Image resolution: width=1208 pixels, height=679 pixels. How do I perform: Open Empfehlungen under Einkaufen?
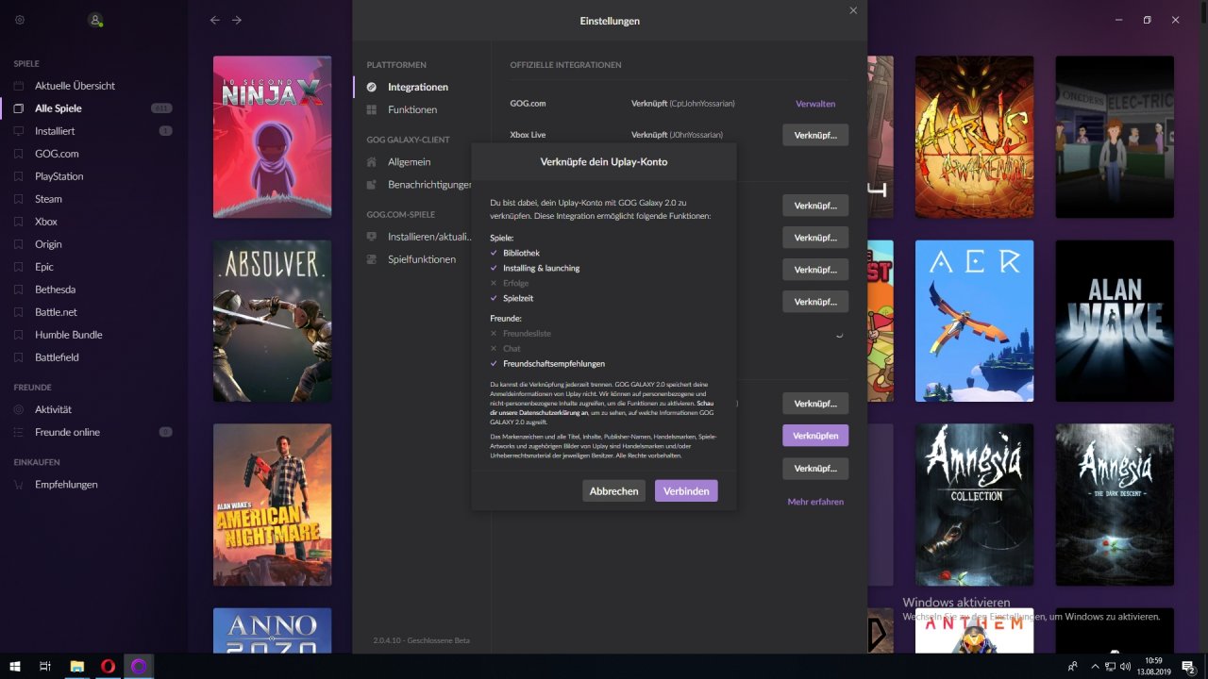tap(66, 485)
